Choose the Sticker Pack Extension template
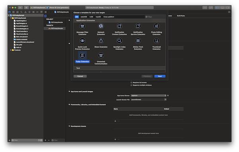 point(138,44)
